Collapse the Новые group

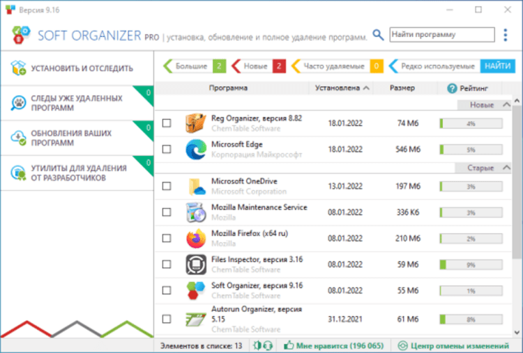pyautogui.click(x=506, y=105)
